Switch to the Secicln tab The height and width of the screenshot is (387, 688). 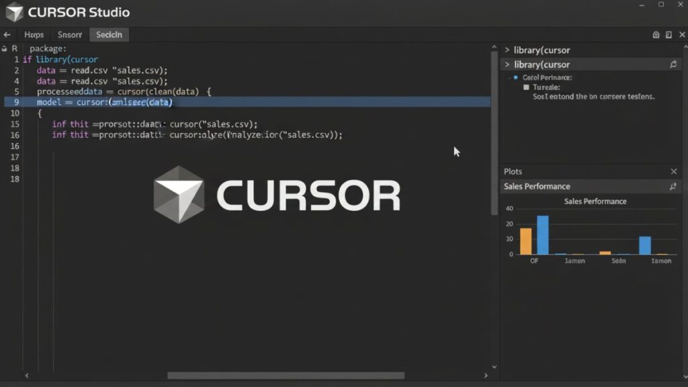(108, 34)
